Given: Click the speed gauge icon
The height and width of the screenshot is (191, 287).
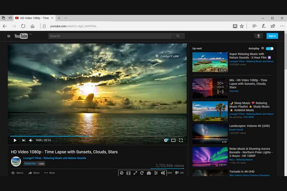Looking at the screenshot, I should tap(149, 173).
